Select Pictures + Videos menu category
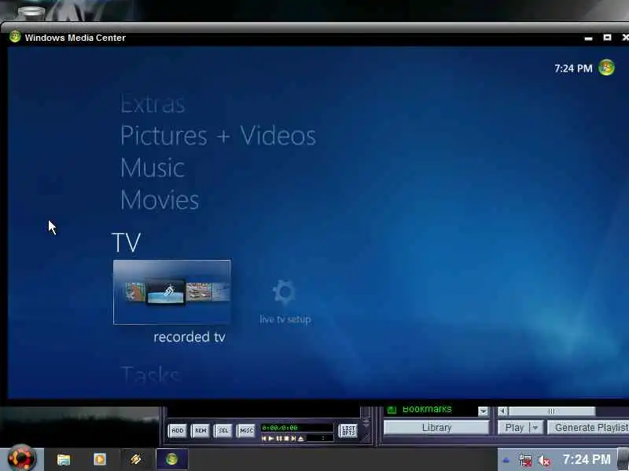The height and width of the screenshot is (471, 629). click(219, 135)
